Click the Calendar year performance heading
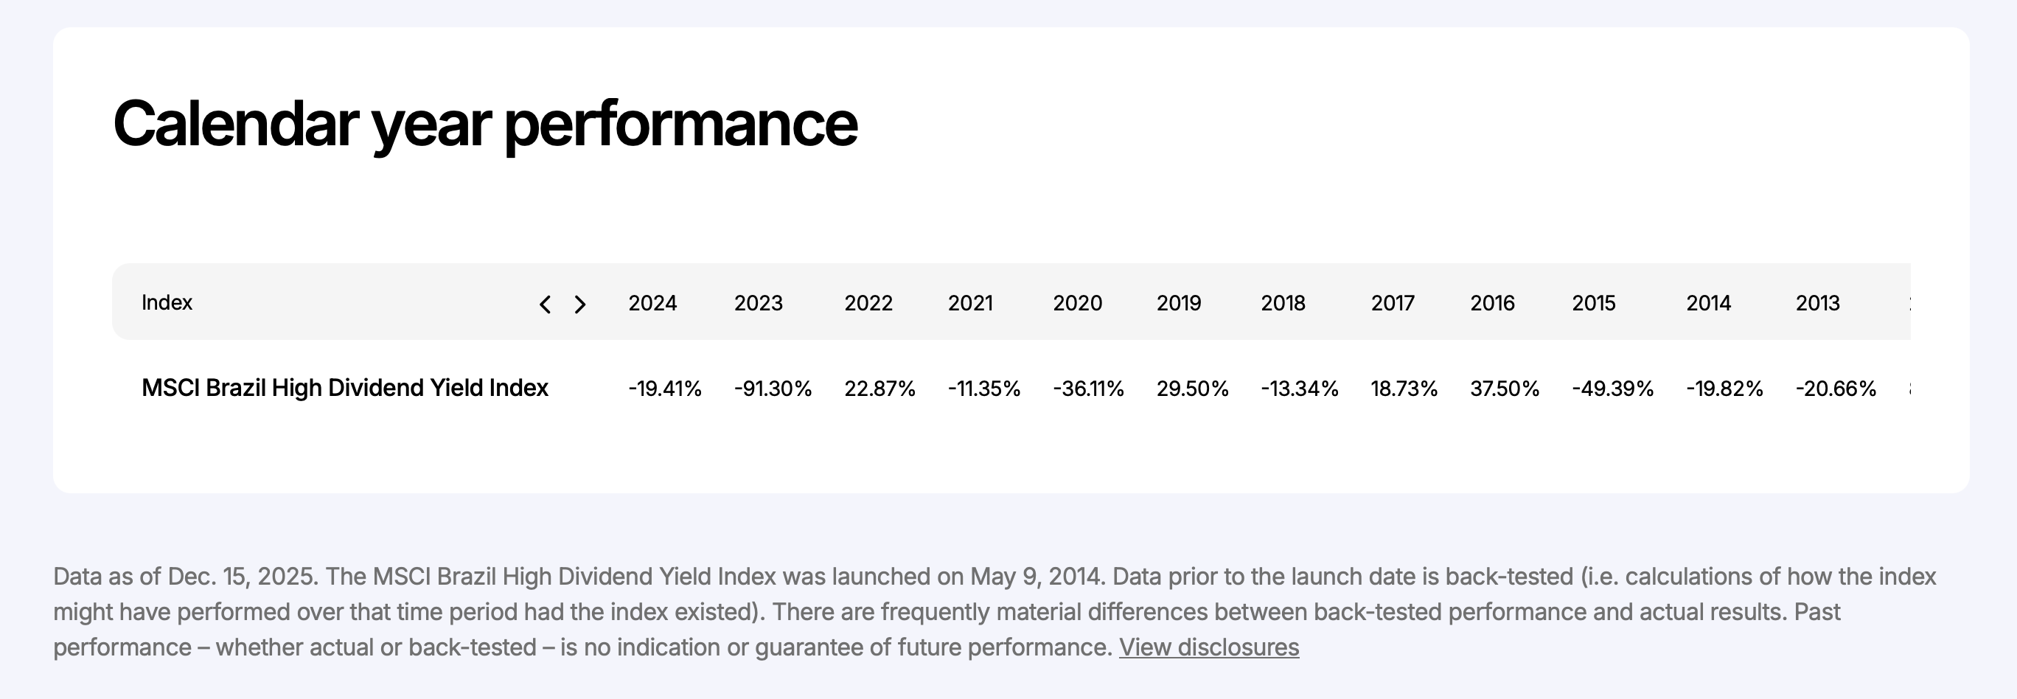The height and width of the screenshot is (699, 2017). 486,124
